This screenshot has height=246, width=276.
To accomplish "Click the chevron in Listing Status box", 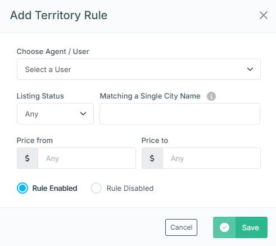I will click(x=83, y=114).
